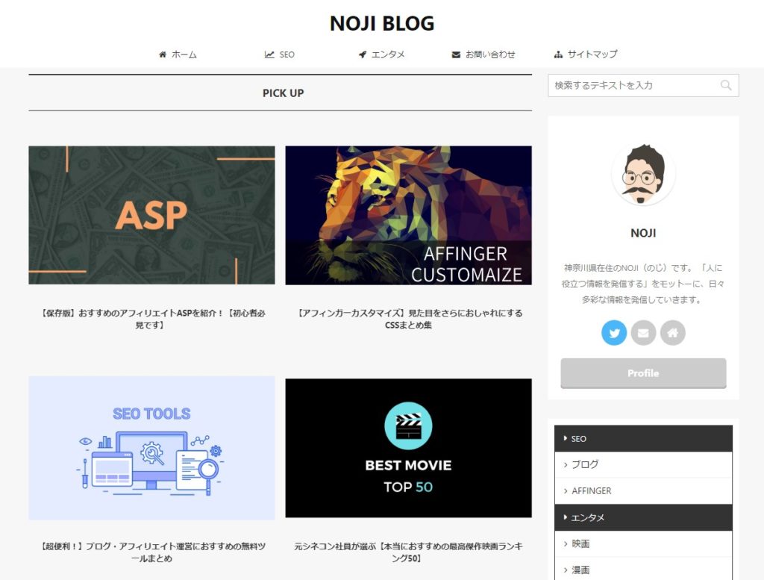Click into the search text field

[x=633, y=85]
